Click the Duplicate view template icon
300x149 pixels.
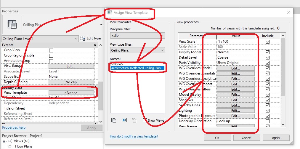point(114,120)
